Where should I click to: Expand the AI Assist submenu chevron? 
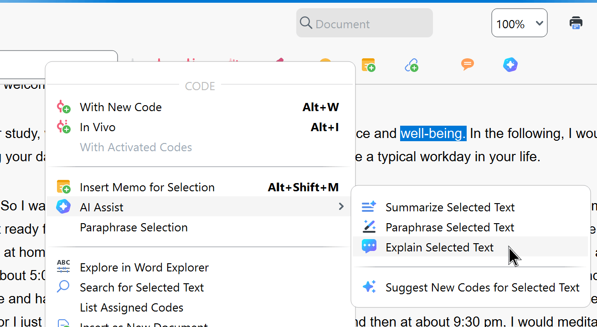tap(341, 206)
